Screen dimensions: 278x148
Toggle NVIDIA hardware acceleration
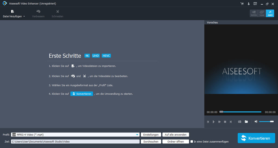click(x=254, y=13)
